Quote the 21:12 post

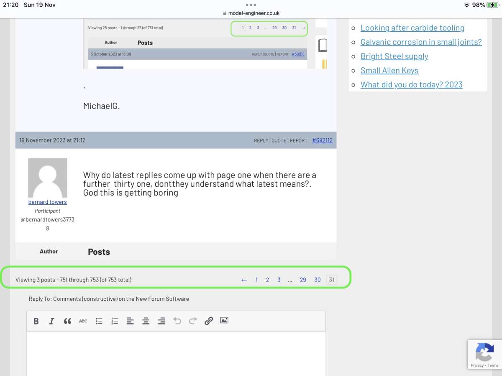[279, 140]
